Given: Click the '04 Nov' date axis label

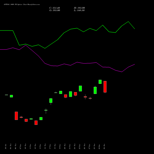Looking at the screenshot, I should coord(10,146).
